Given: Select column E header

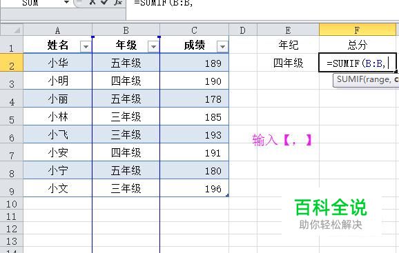Looking at the screenshot, I should (x=288, y=30).
